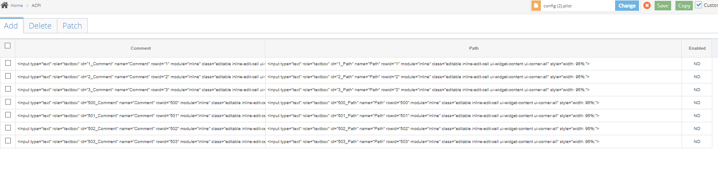Select the Add tab

(x=11, y=26)
